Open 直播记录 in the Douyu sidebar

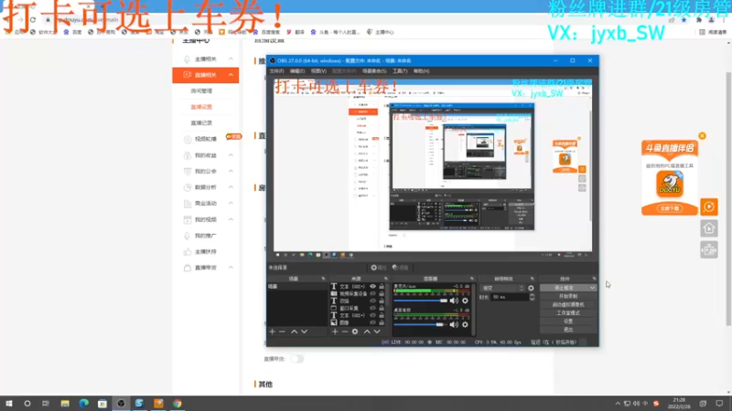pos(201,123)
